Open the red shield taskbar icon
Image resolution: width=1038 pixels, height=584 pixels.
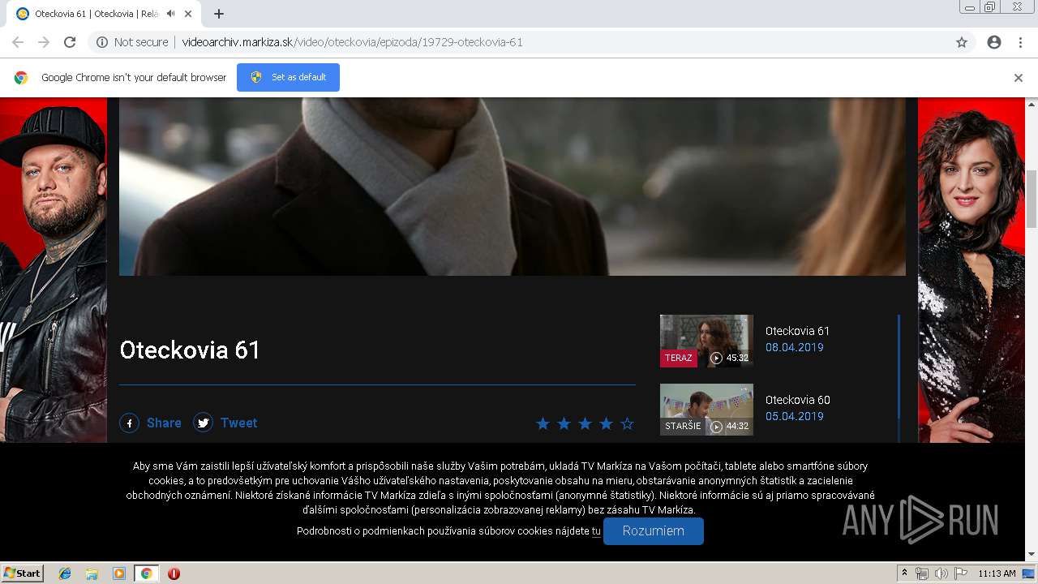[174, 573]
